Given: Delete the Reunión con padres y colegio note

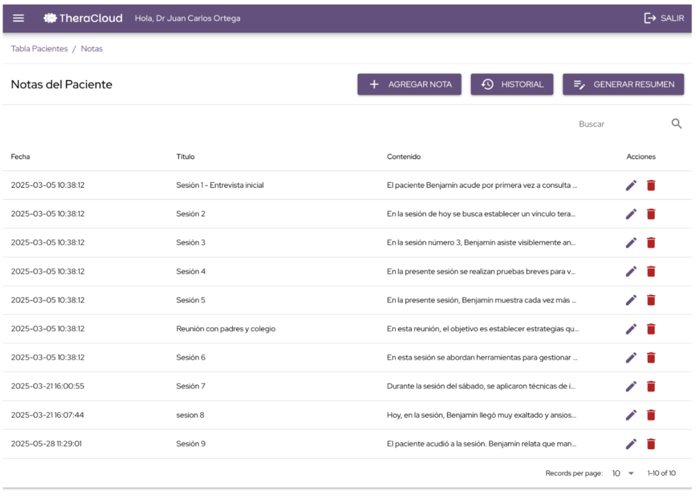Looking at the screenshot, I should click(x=651, y=329).
